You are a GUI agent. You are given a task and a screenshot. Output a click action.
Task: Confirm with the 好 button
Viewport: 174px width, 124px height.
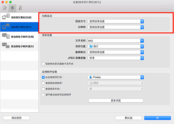pyautogui.click(x=158, y=118)
